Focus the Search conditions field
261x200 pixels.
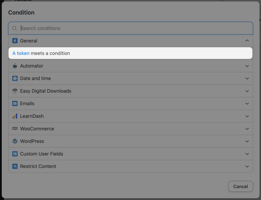(x=134, y=28)
